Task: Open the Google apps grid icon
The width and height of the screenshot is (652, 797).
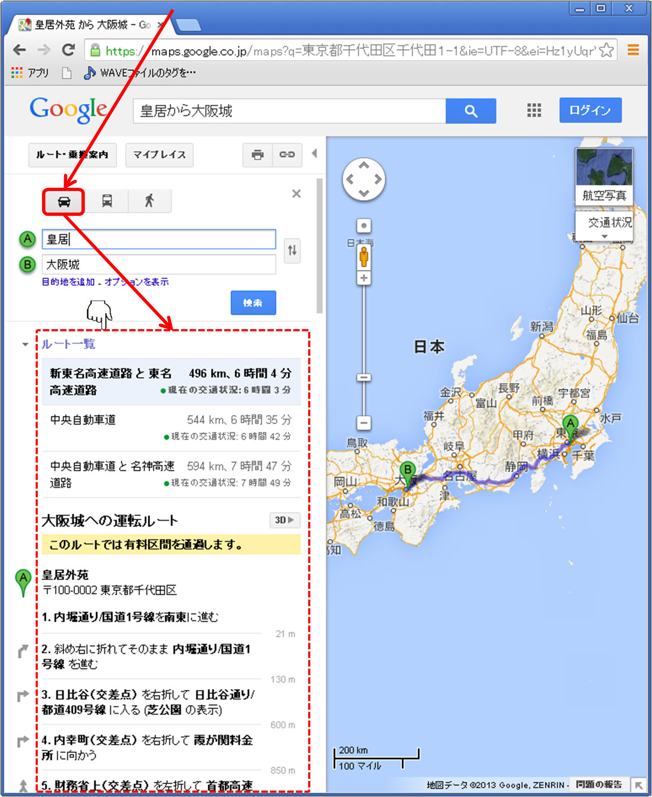Action: point(534,111)
